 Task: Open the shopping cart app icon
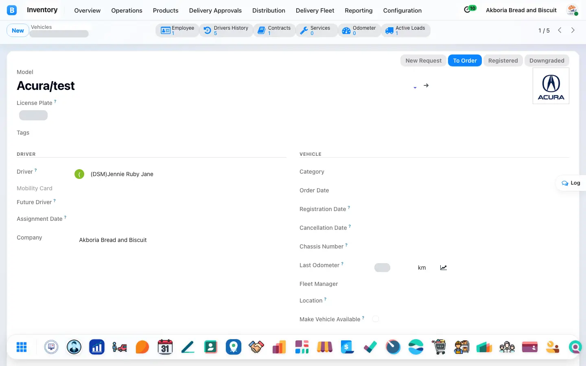point(439,347)
